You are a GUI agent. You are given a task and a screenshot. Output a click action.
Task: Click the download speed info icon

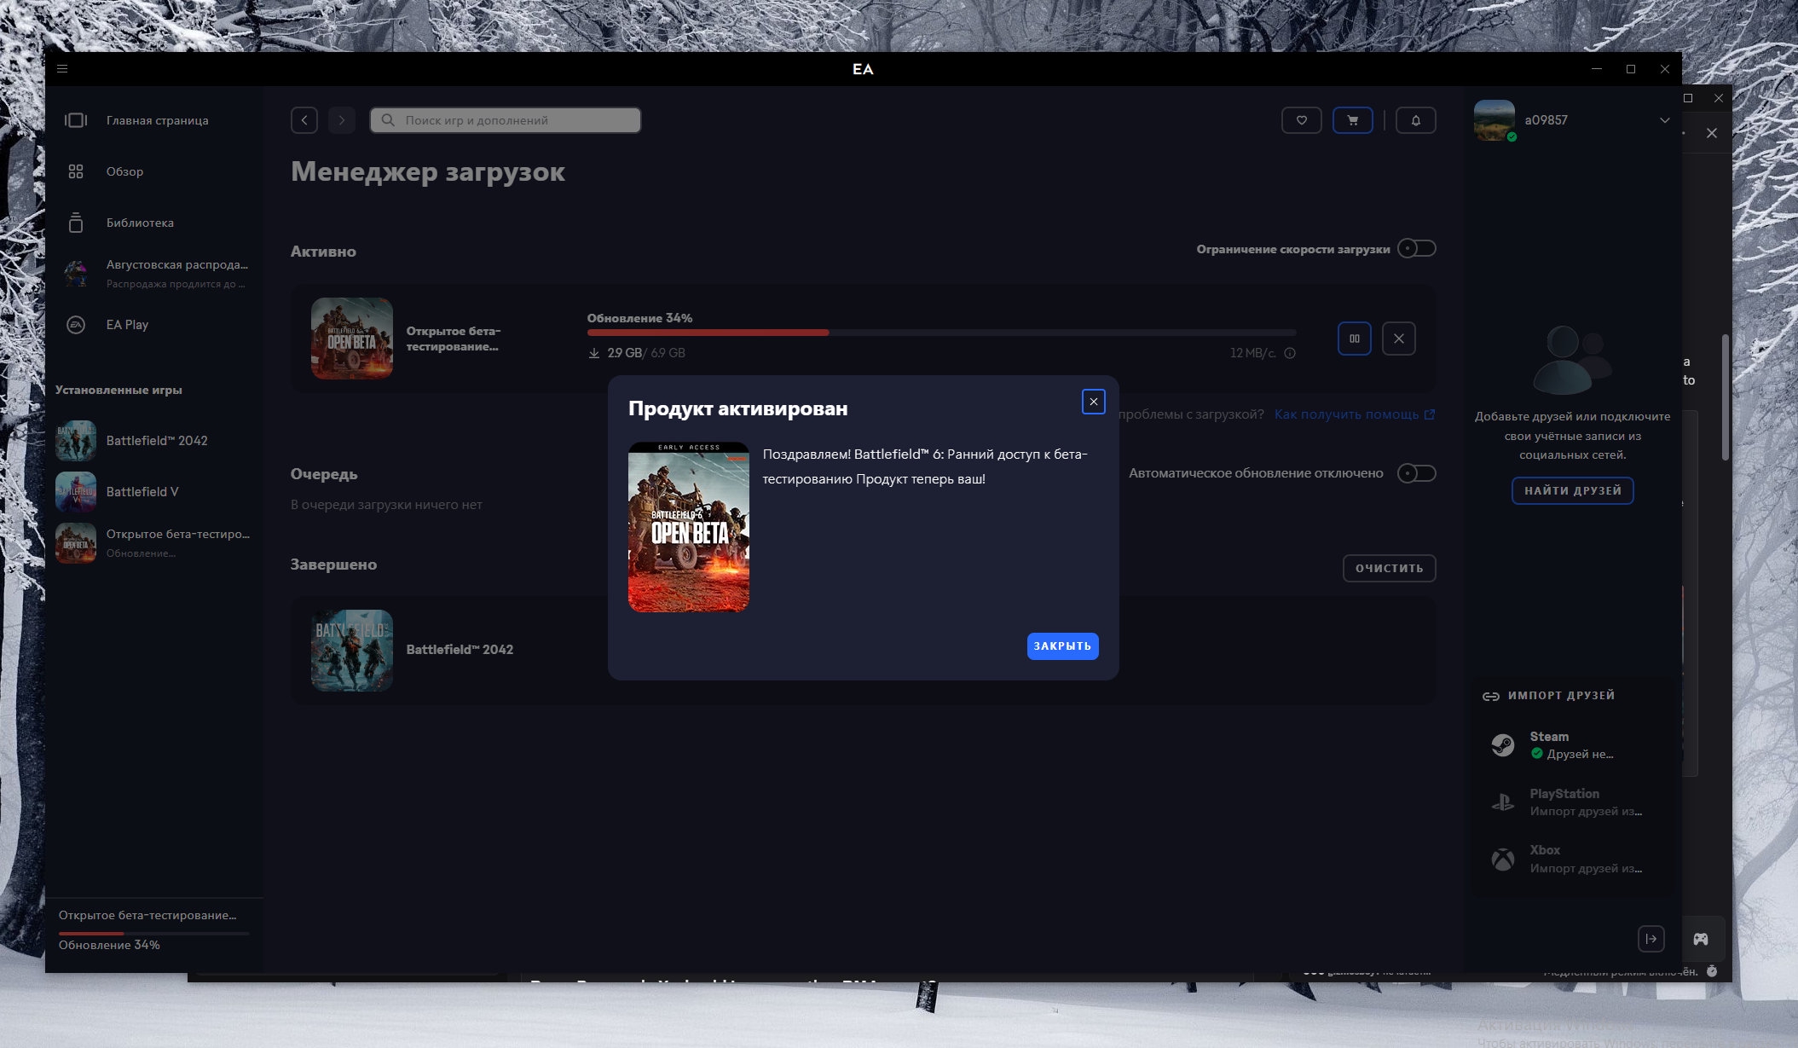[x=1290, y=353]
